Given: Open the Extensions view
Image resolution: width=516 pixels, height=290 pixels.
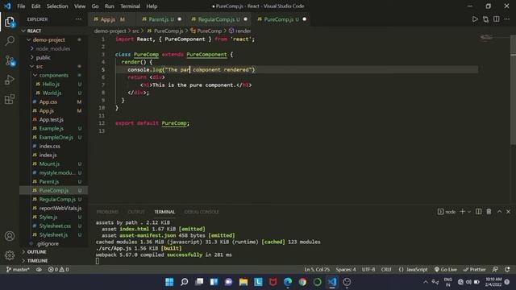Looking at the screenshot, I should (x=10, y=99).
